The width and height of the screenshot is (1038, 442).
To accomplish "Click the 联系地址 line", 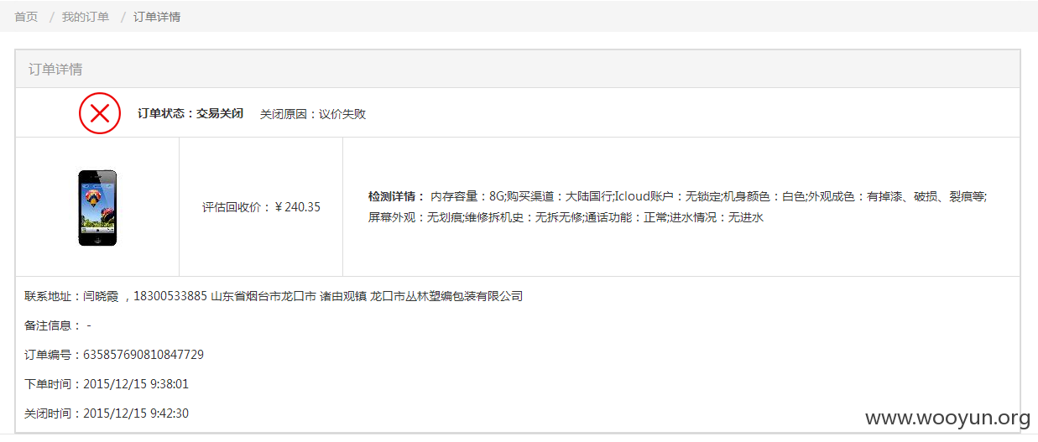I will (x=274, y=296).
